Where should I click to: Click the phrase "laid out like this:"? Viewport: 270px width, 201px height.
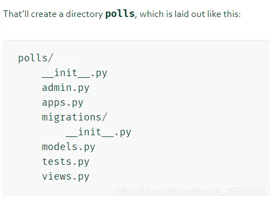pyautogui.click(x=208, y=14)
